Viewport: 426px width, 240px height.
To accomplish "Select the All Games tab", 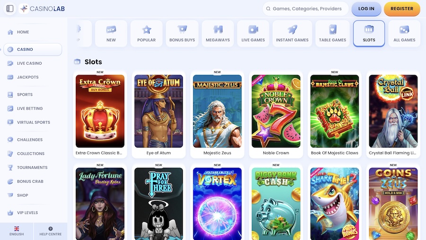I will tap(404, 34).
